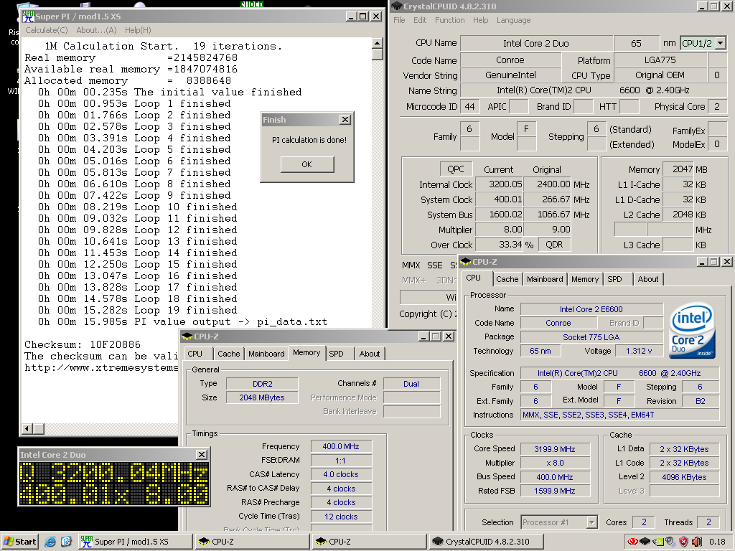Open the Function menu in CrystalCPUID
Viewport: 735px width, 551px height.
449,20
